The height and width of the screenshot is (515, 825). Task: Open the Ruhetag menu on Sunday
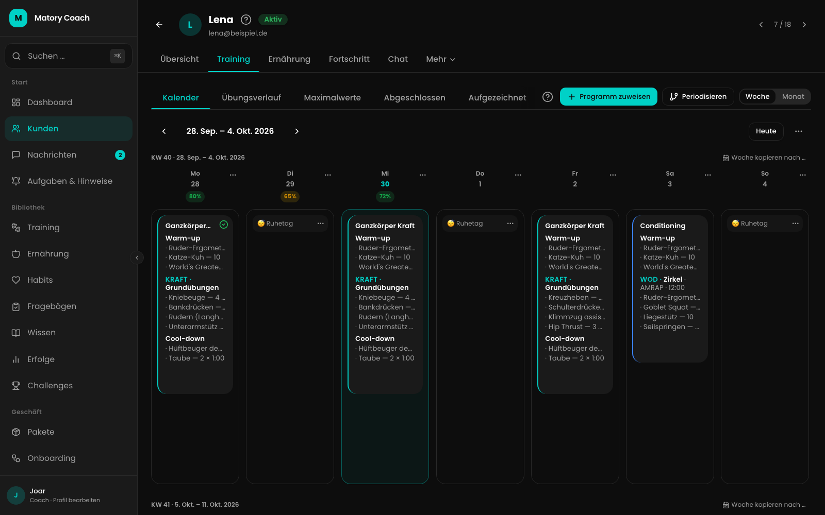(x=796, y=224)
